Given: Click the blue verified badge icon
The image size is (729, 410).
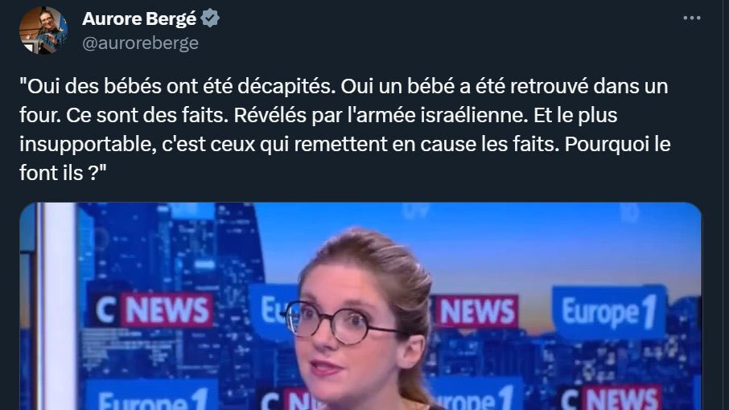Looking at the screenshot, I should [x=210, y=18].
